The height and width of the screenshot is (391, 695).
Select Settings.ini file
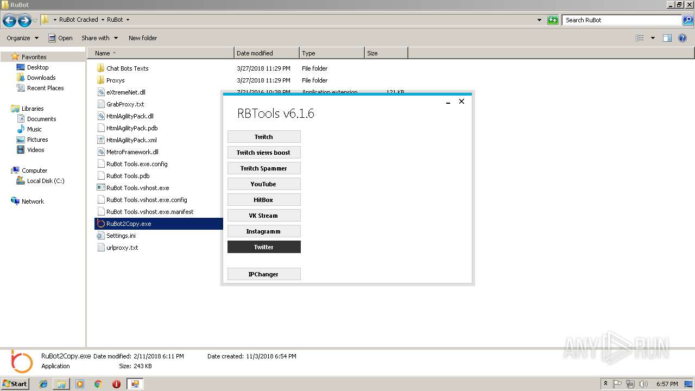tap(121, 236)
